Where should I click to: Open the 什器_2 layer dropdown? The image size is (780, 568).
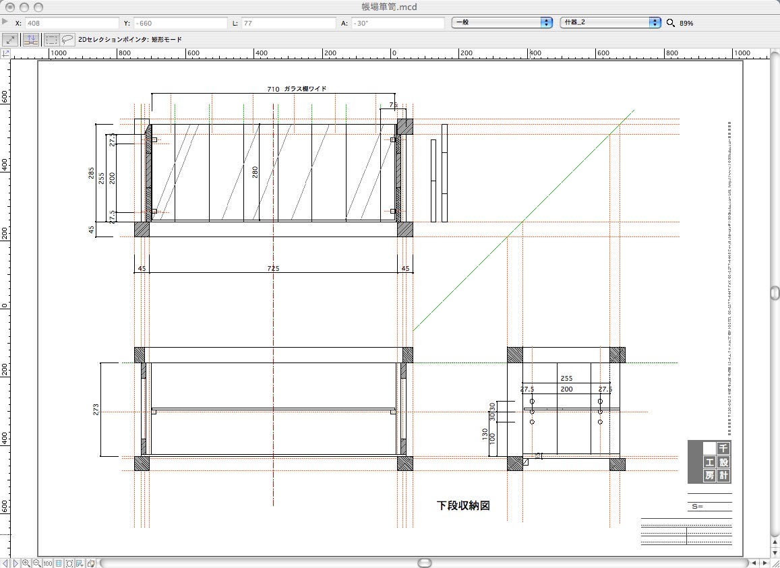point(610,22)
